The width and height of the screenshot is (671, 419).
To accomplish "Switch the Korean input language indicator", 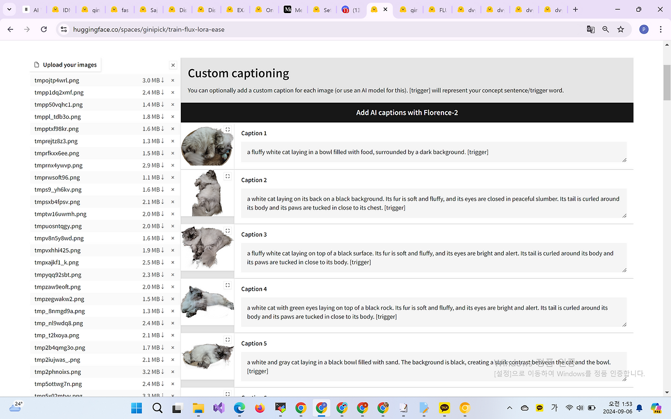I will pos(554,408).
